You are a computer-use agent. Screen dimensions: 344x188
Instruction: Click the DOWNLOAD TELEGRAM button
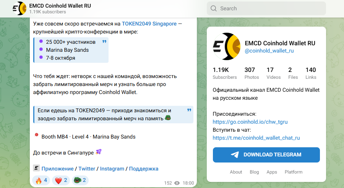coord(266,155)
